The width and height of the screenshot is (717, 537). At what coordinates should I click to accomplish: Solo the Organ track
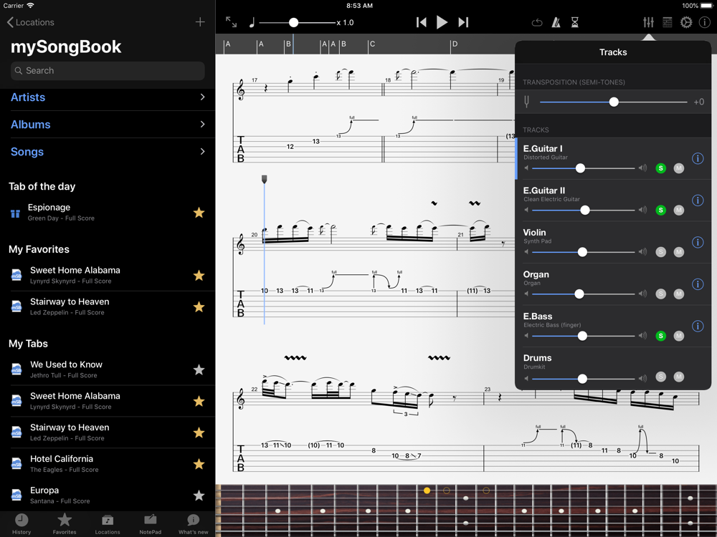point(661,294)
